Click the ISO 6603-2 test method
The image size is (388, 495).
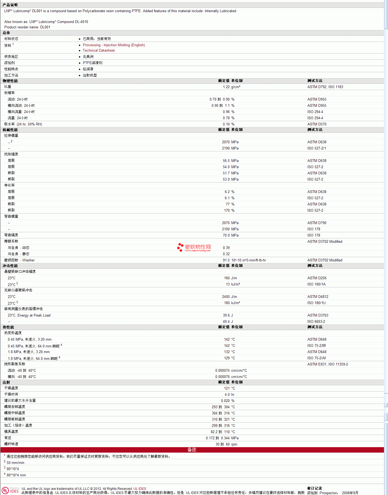(x=316, y=322)
